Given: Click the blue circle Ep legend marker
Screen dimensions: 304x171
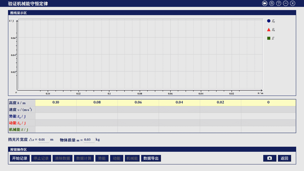Looking at the screenshot, I should (x=269, y=21).
